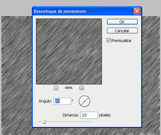
Task: Focus the Ángulo input field
Action: pyautogui.click(x=62, y=101)
